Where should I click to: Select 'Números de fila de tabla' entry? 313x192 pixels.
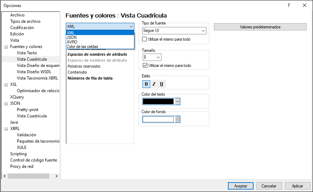tap(90, 78)
